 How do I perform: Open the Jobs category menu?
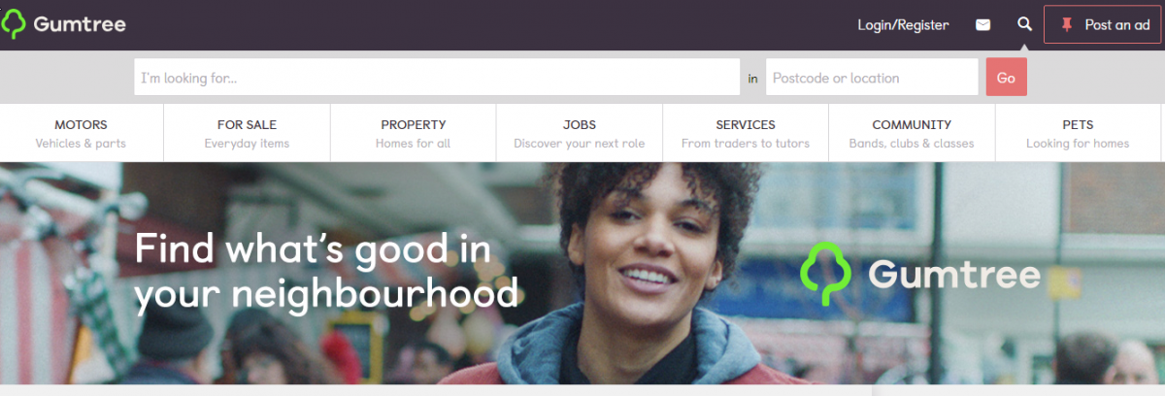pos(580,133)
